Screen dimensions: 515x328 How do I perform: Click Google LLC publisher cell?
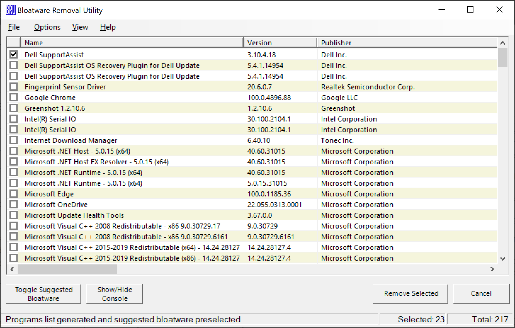pyautogui.click(x=339, y=98)
